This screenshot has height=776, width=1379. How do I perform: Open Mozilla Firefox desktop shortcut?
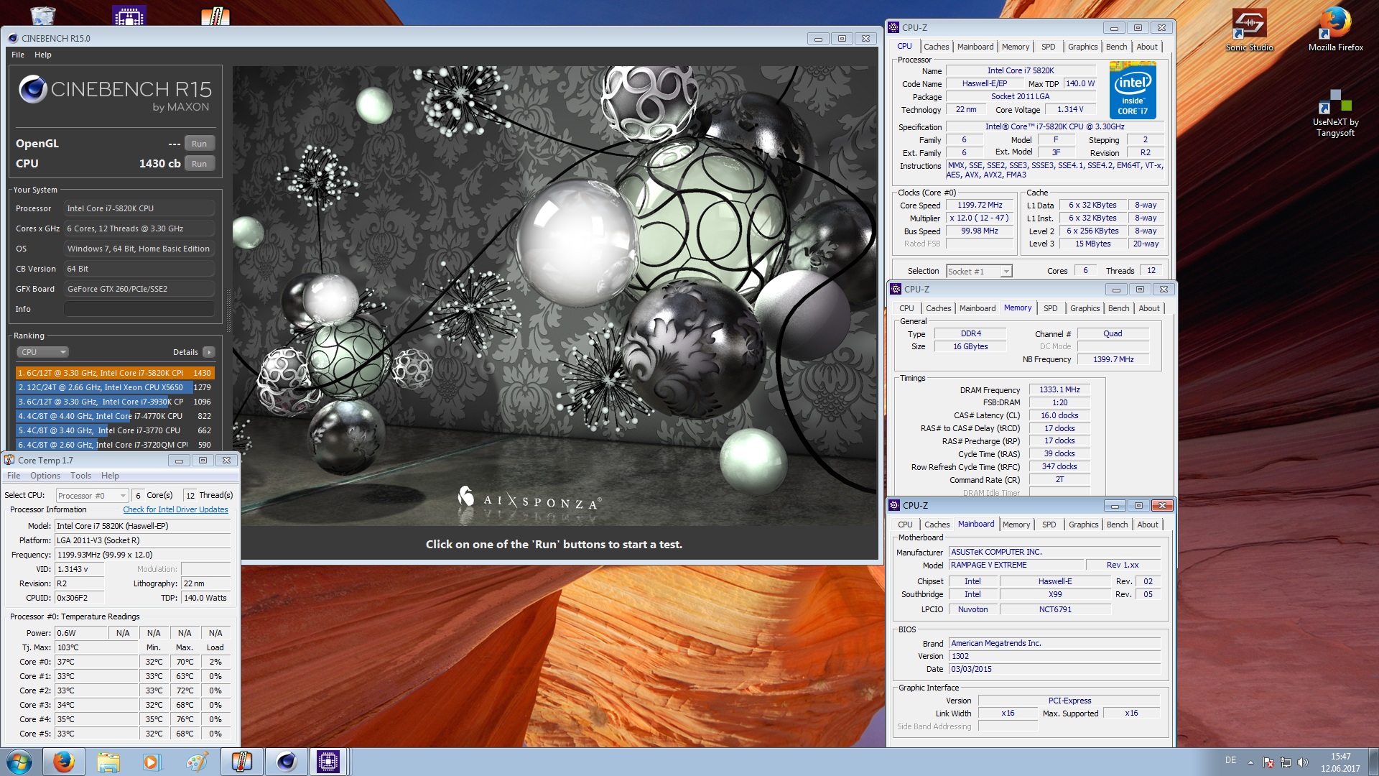[x=1335, y=29]
